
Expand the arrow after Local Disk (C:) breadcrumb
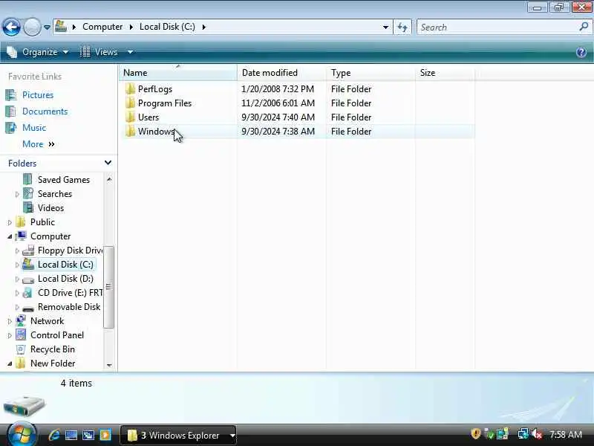(x=204, y=27)
